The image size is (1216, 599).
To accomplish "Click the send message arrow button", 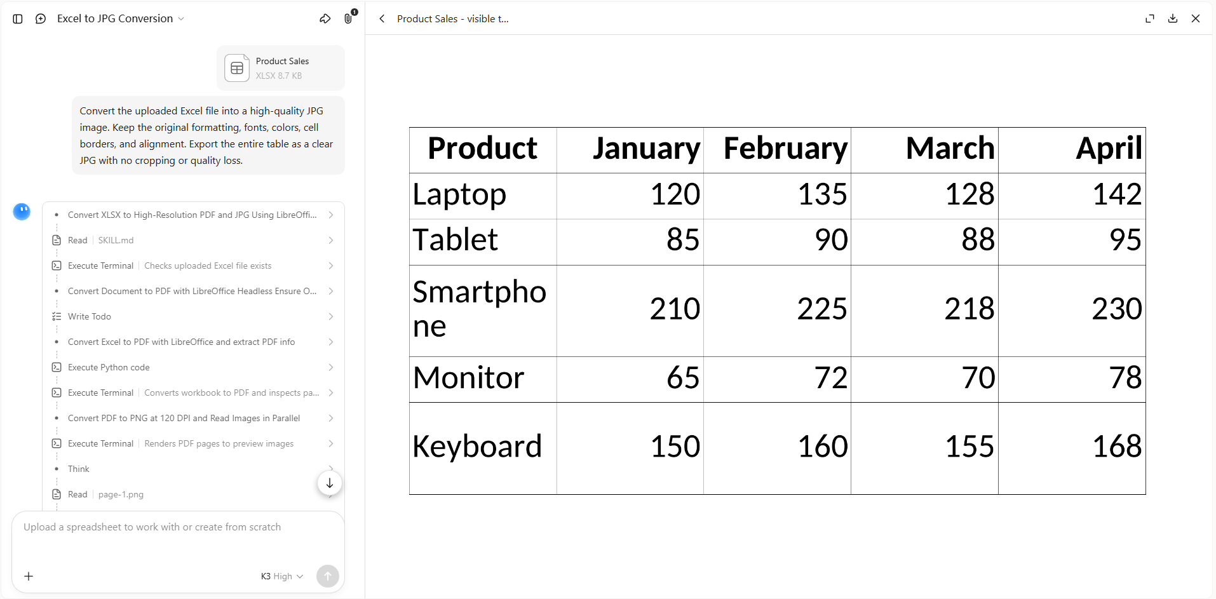I will coord(328,576).
